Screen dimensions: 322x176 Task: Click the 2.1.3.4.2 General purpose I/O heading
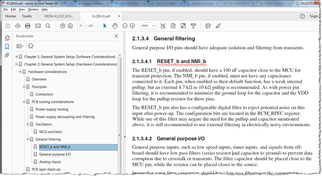168,139
